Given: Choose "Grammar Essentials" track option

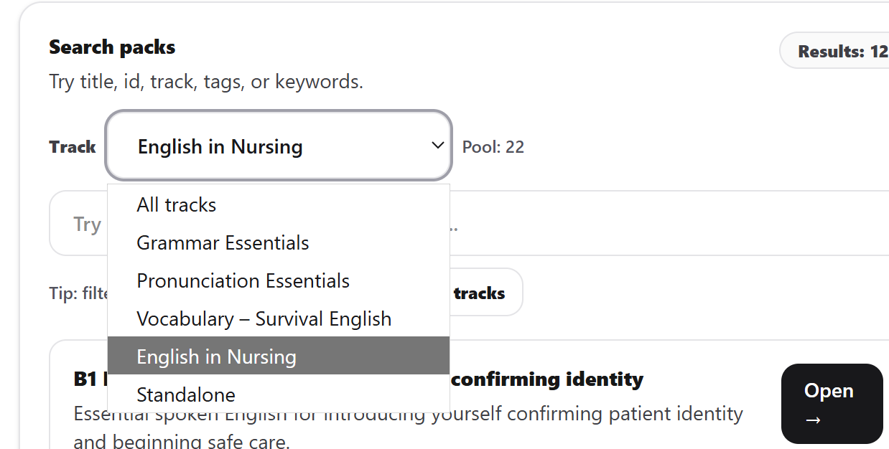Looking at the screenshot, I should click(223, 242).
